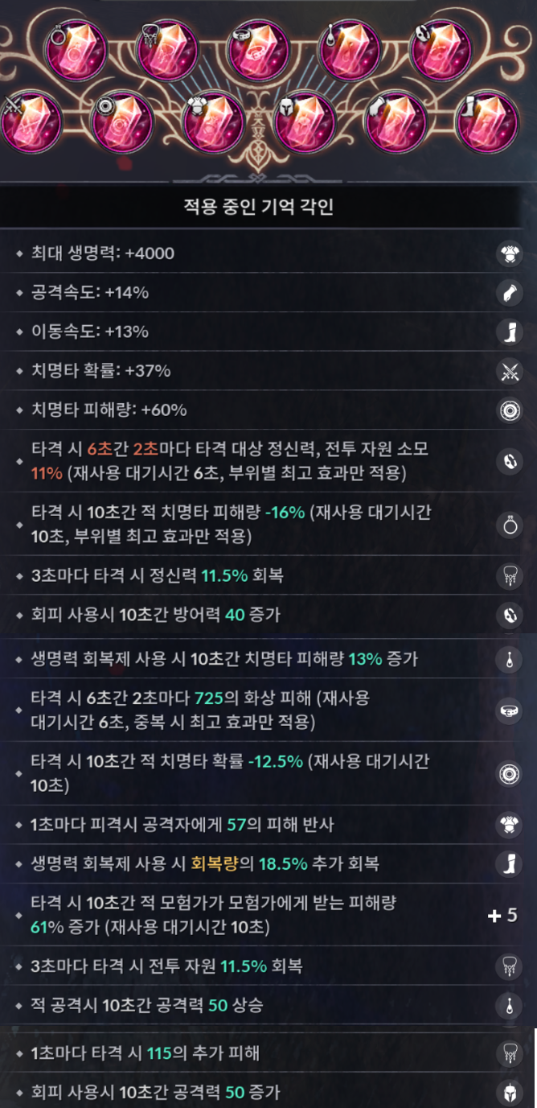The width and height of the screenshot is (537, 1108).
Task: Open the chest armor gem slot
Action: click(x=212, y=123)
